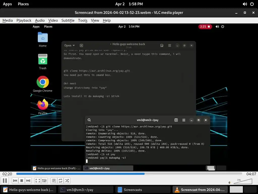Toggle VLC fullscreen mode
Image resolution: width=258 pixels, height=194 pixels.
click(38, 181)
